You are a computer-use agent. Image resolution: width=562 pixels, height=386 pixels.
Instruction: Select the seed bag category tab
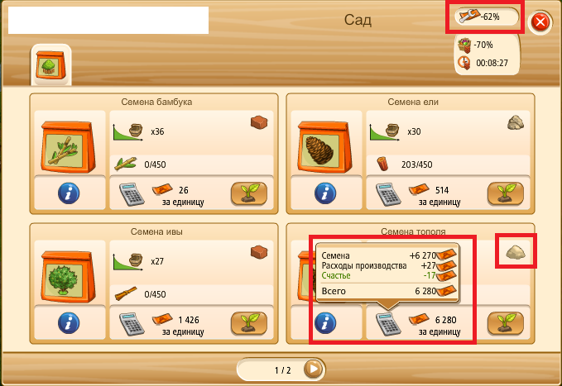pos(50,64)
